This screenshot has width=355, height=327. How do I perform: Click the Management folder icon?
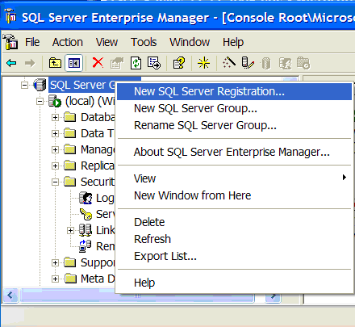click(70, 149)
